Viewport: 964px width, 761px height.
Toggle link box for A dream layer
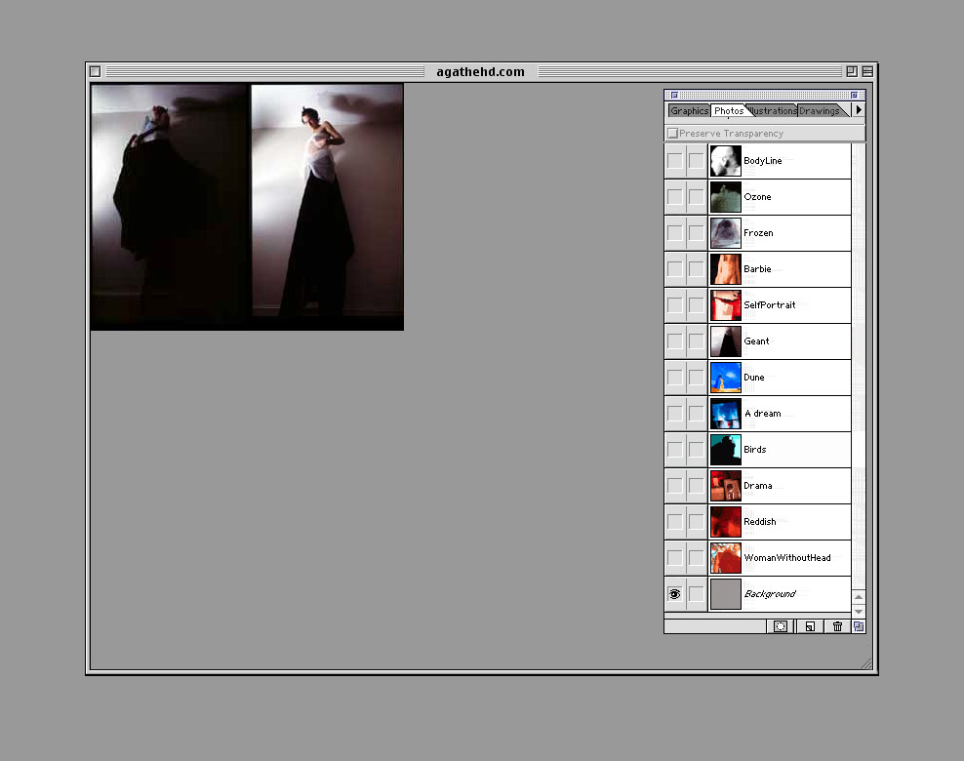[696, 414]
